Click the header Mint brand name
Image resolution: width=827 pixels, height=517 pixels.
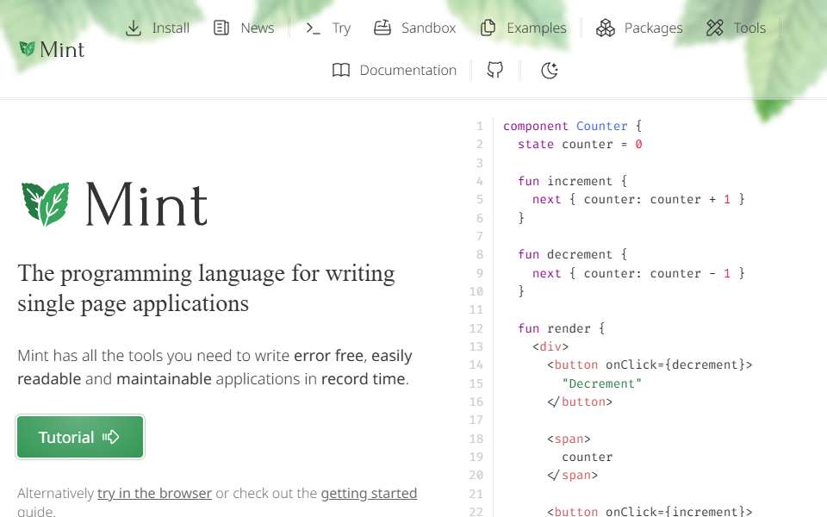[62, 50]
